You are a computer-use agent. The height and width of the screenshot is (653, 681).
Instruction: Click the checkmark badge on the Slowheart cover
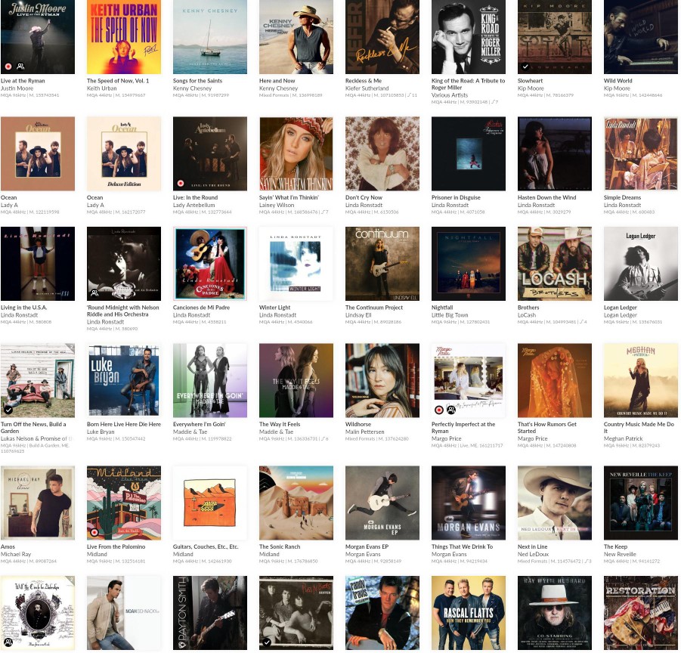tap(525, 67)
